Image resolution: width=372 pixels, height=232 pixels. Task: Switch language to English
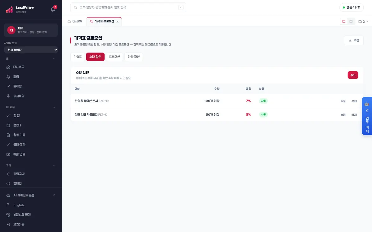[31, 205]
